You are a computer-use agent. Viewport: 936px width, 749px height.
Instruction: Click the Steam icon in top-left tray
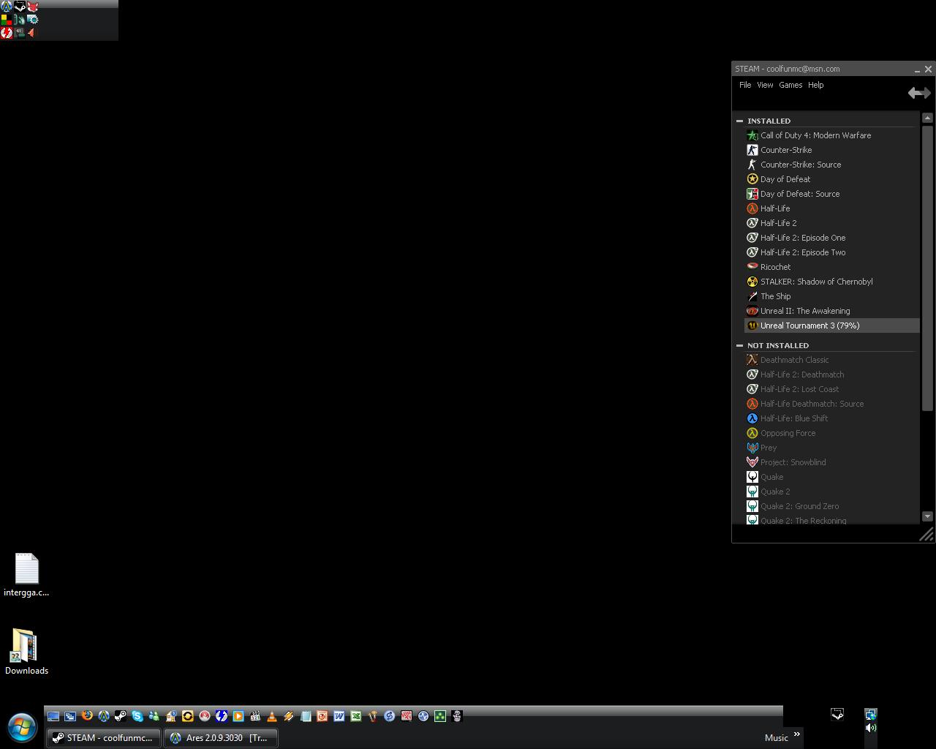click(x=20, y=6)
